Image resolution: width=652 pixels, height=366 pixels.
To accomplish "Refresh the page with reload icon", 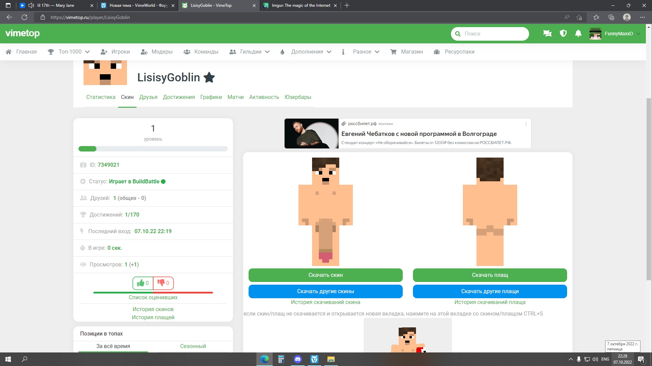I will pos(24,17).
